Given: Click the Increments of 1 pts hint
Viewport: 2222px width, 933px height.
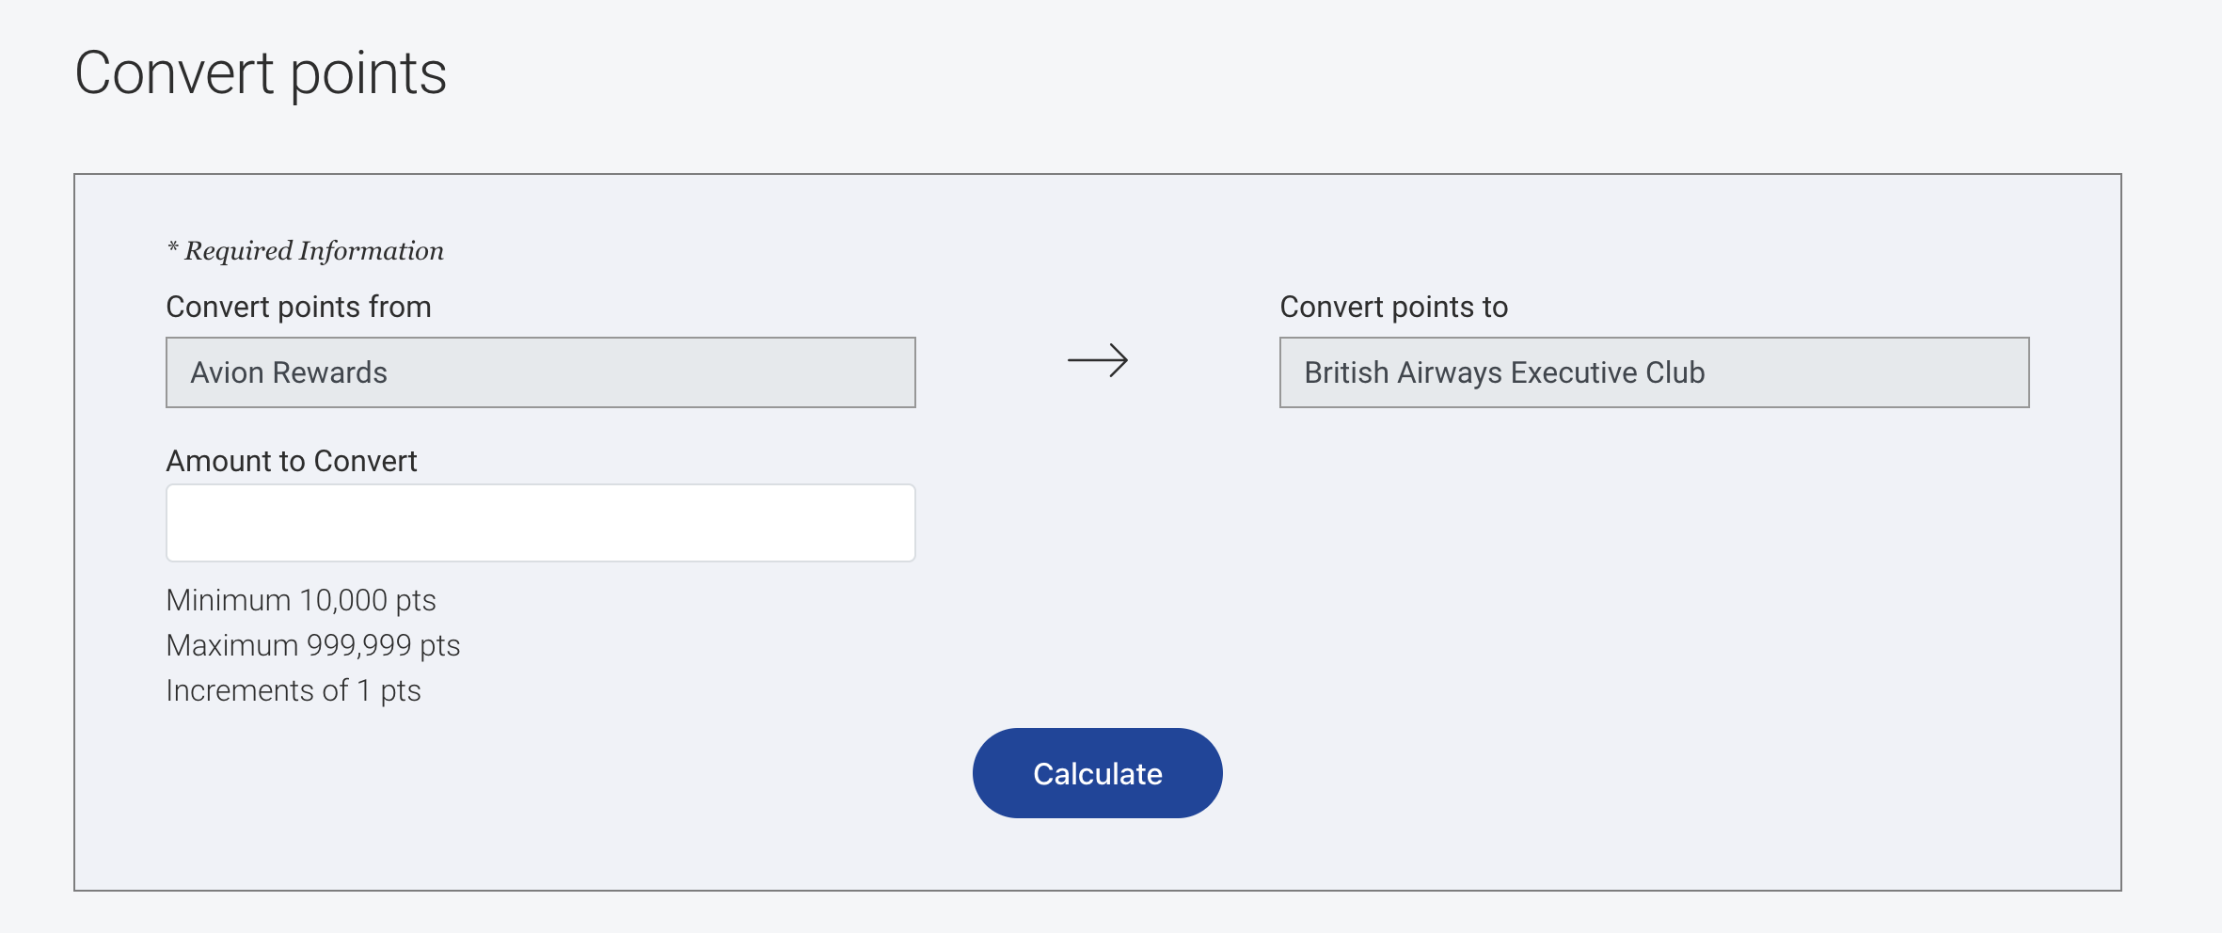Looking at the screenshot, I should 294,690.
